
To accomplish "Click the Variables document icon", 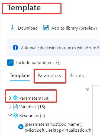I will click(x=15, y=106).
